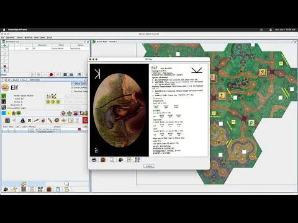Click the helmet tab in Elf dialog
The image size is (298, 223).
120,160
